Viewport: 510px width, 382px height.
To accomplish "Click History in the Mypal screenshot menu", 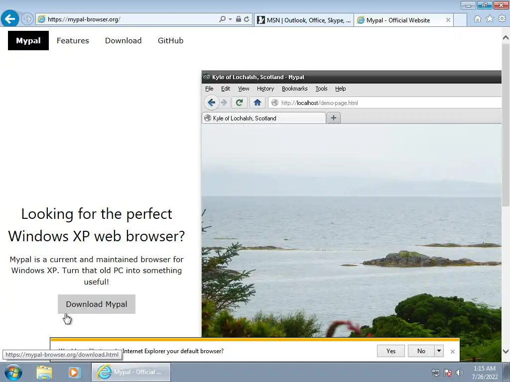I will tap(265, 89).
